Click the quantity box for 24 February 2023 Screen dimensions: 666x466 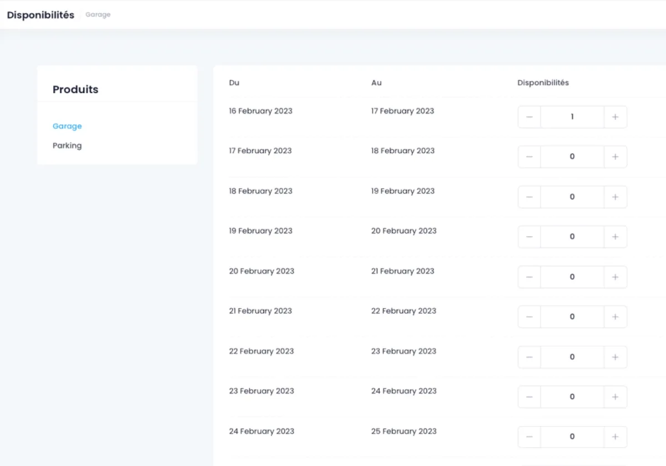tap(572, 437)
